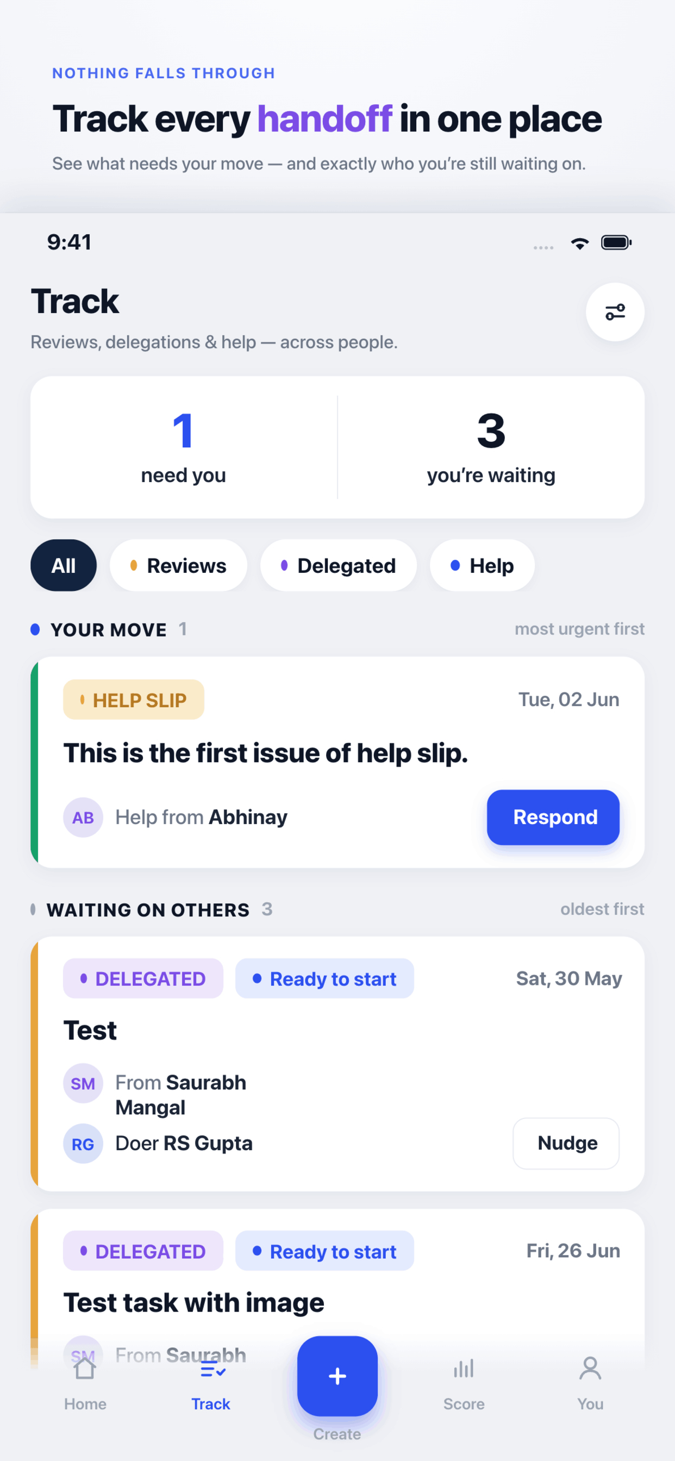Toggle the Delegated filter chip
The width and height of the screenshot is (675, 1461).
tap(338, 565)
